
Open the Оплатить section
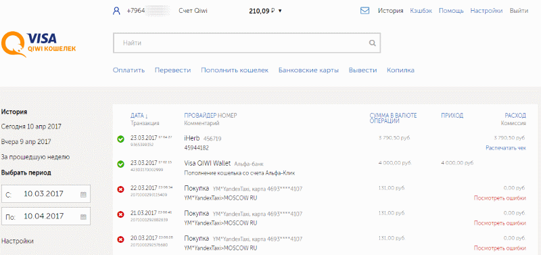point(128,70)
